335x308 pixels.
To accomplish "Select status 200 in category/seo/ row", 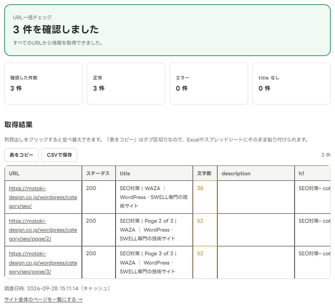I will click(99, 197).
